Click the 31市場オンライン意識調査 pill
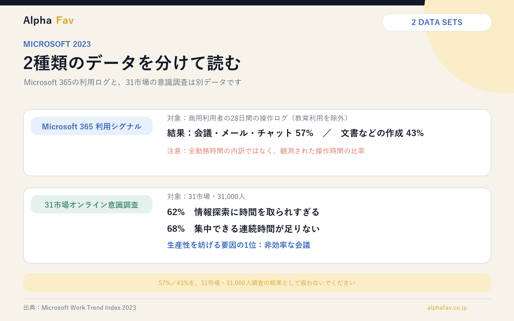Screen dimensions: 514x321 pos(92,204)
